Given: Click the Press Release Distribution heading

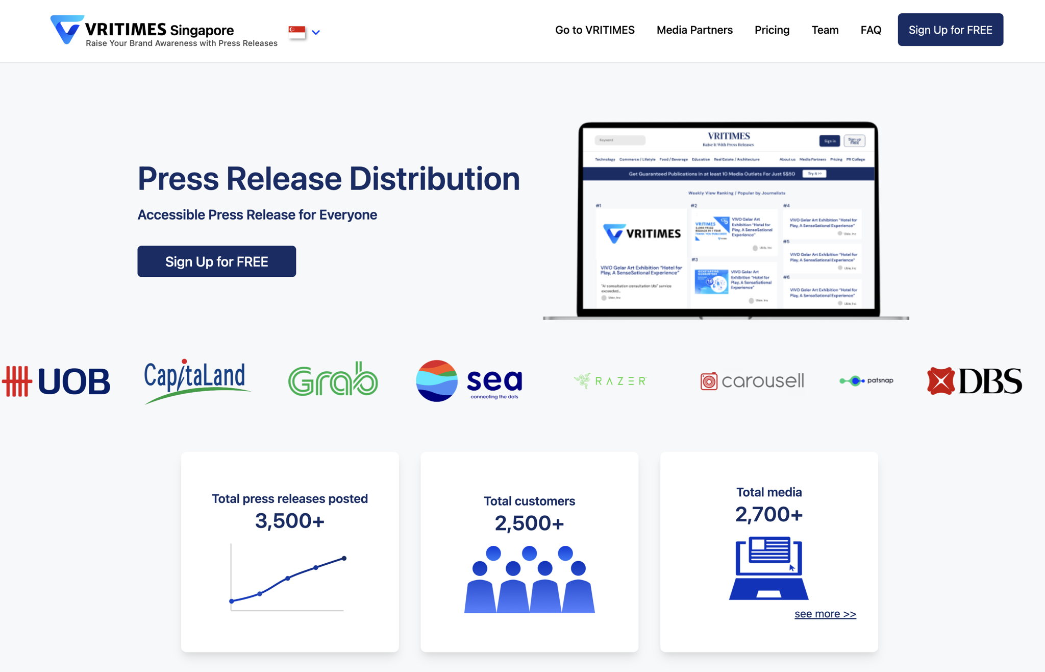Looking at the screenshot, I should point(329,179).
